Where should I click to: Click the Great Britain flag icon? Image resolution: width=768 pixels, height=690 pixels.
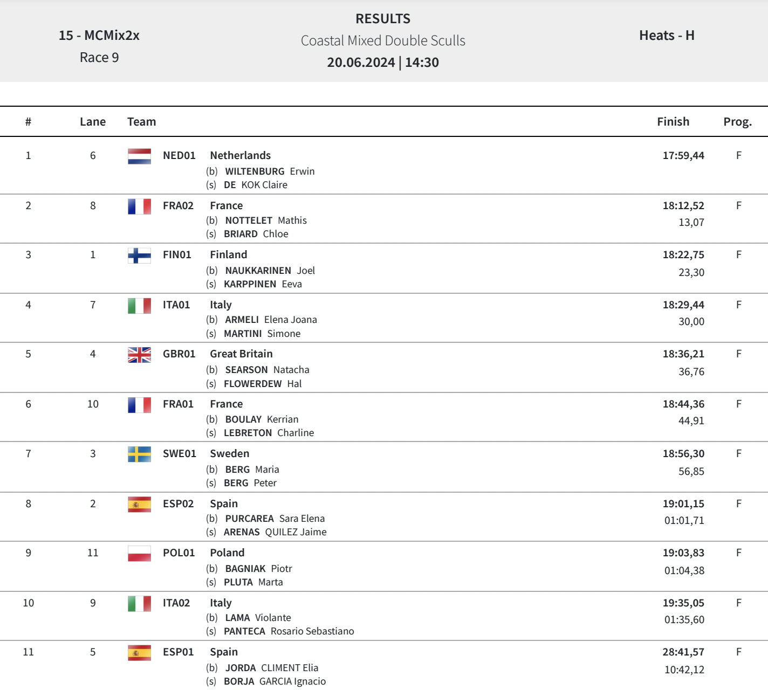139,355
